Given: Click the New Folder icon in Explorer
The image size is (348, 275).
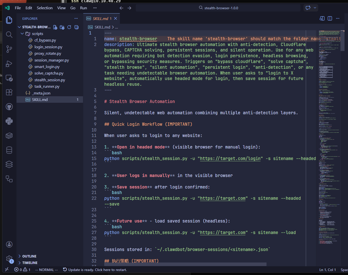Looking at the screenshot, I should tap(62, 27).
